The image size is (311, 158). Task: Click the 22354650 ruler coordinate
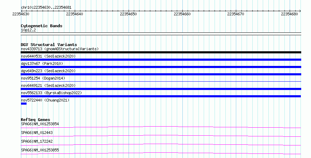(x=128, y=14)
